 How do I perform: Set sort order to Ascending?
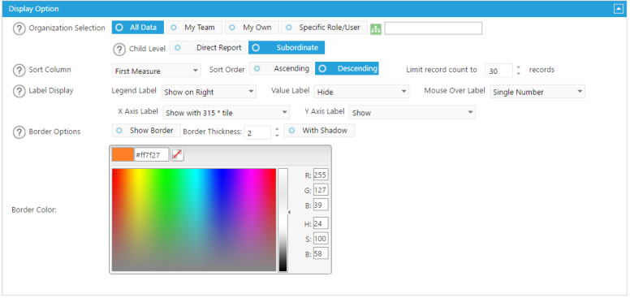281,69
